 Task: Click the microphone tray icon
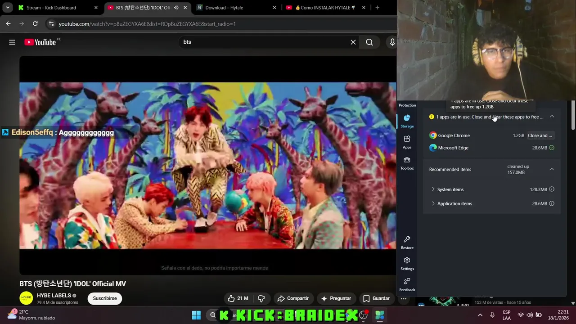point(492,315)
